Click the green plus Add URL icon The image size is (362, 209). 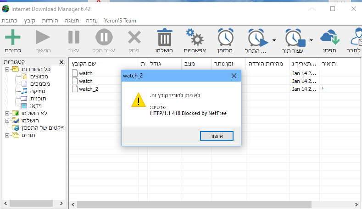(13, 37)
